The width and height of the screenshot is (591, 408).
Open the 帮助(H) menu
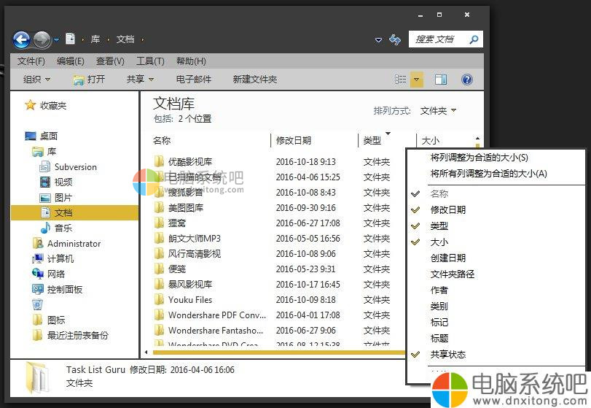[191, 61]
